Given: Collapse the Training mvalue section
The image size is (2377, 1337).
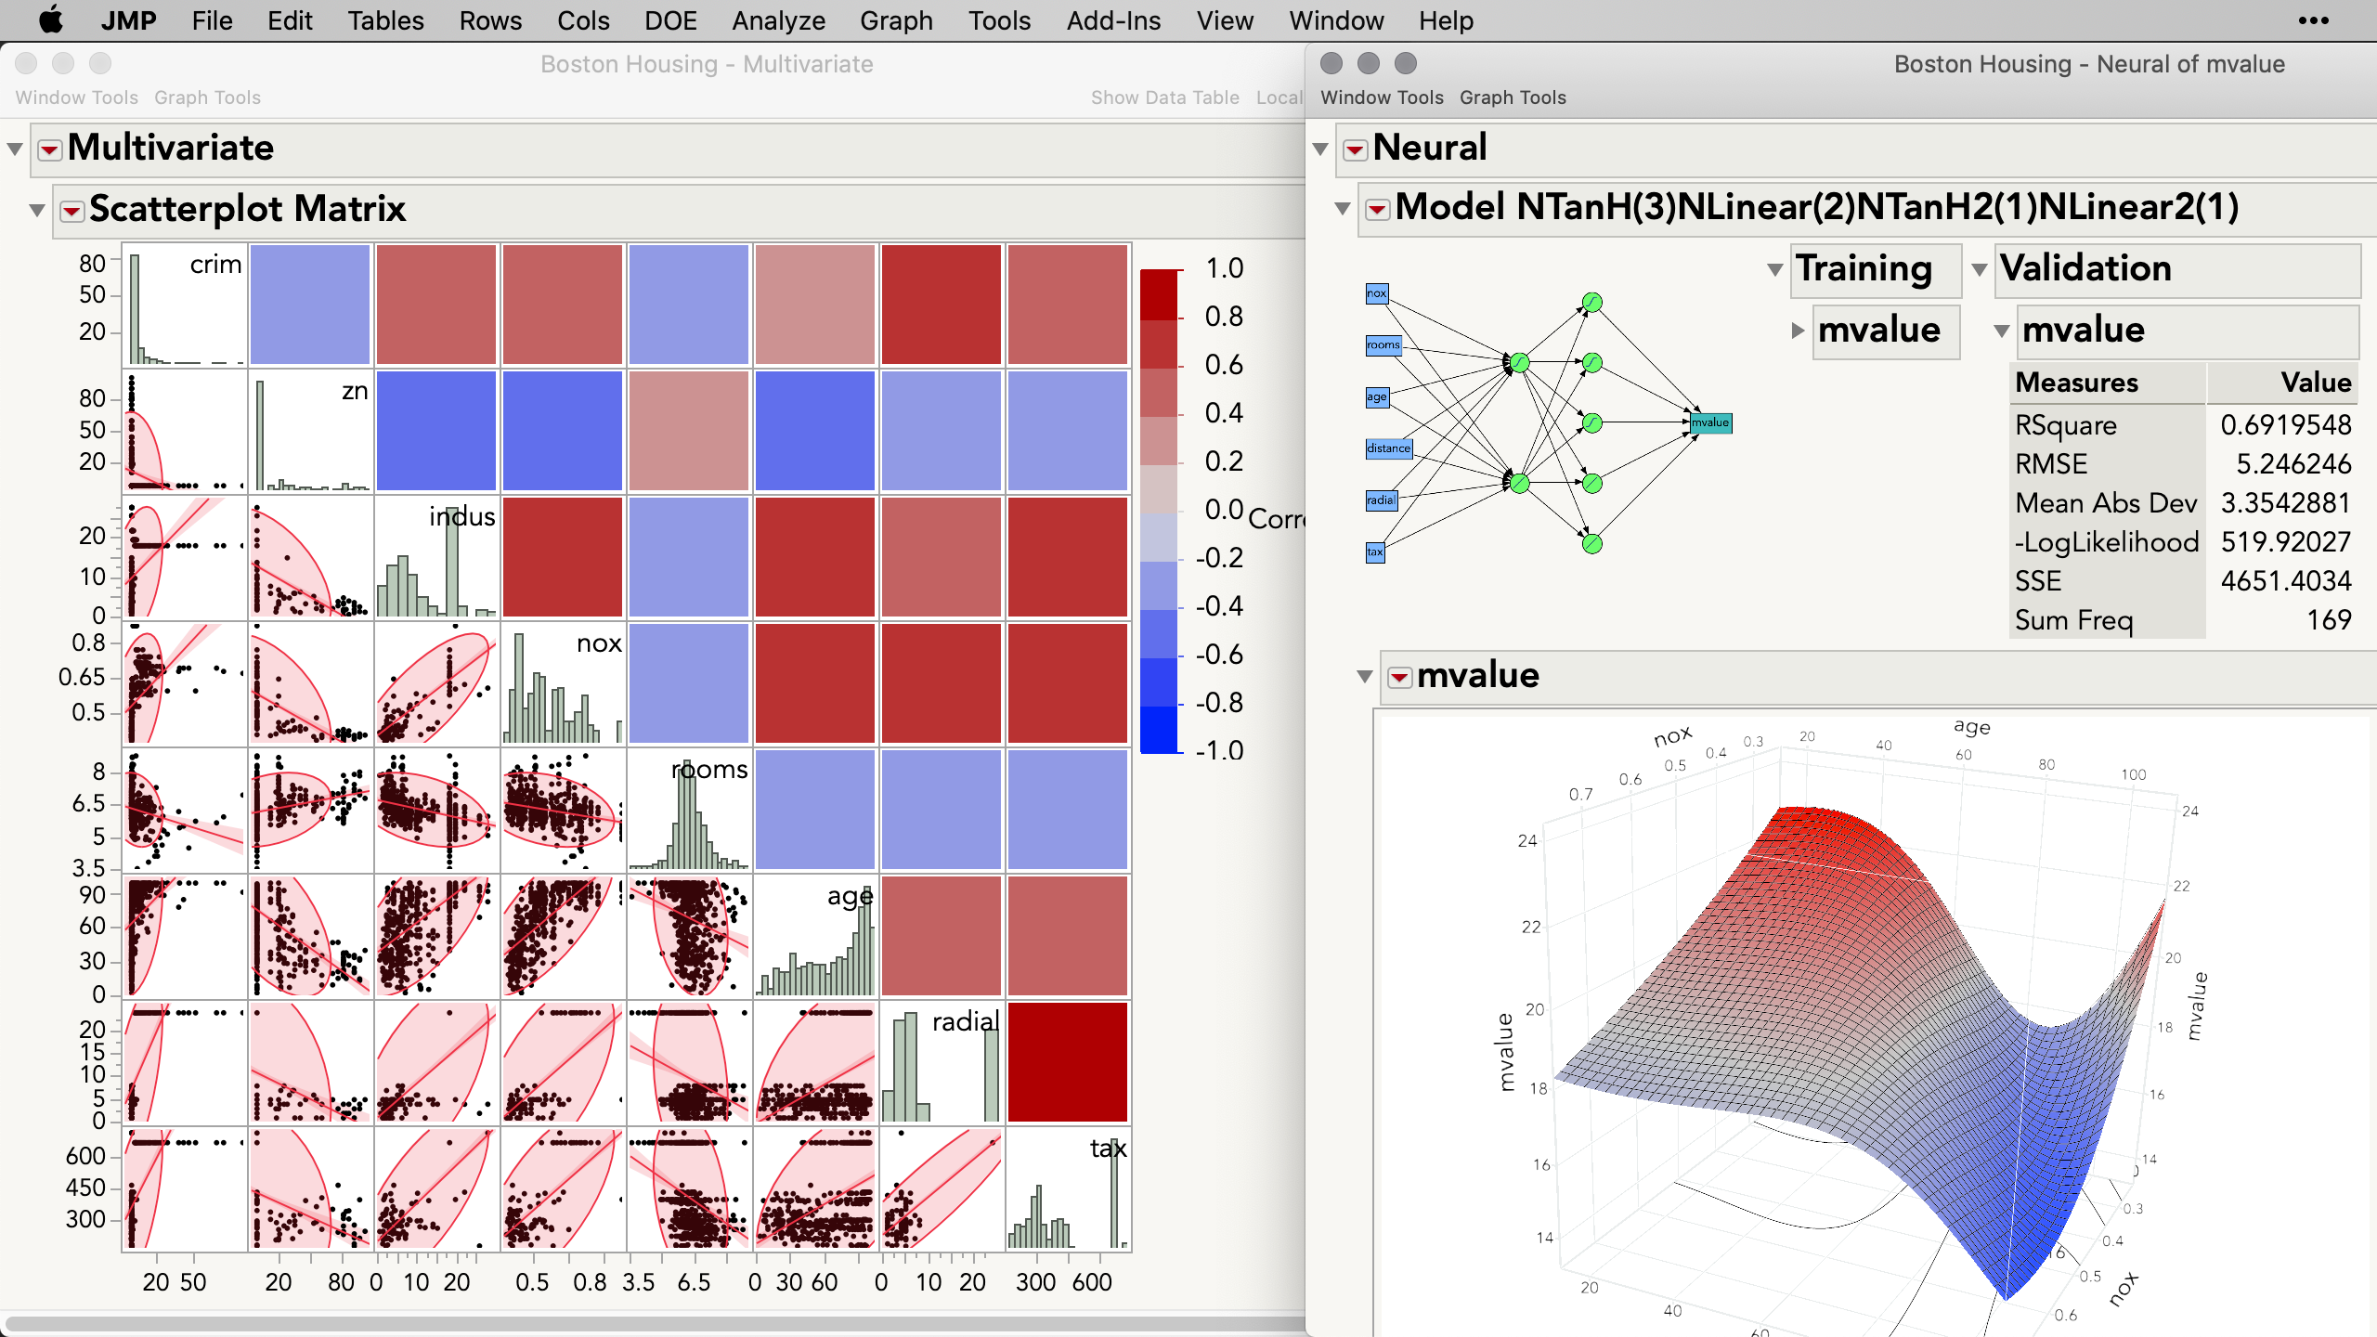Looking at the screenshot, I should point(1796,331).
